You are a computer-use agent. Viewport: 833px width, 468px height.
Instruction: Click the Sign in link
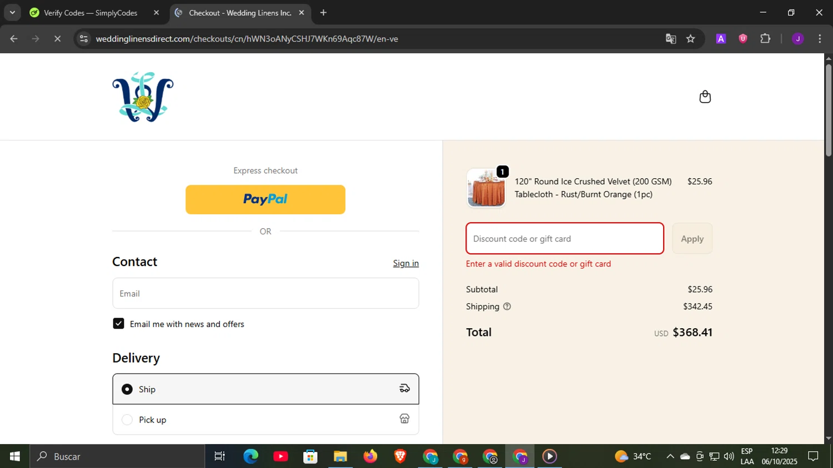click(x=406, y=263)
